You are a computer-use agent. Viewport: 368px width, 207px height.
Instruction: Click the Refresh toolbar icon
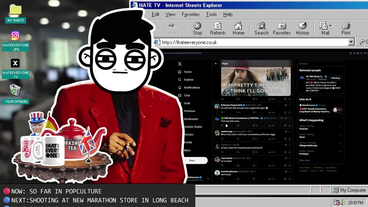pos(218,26)
